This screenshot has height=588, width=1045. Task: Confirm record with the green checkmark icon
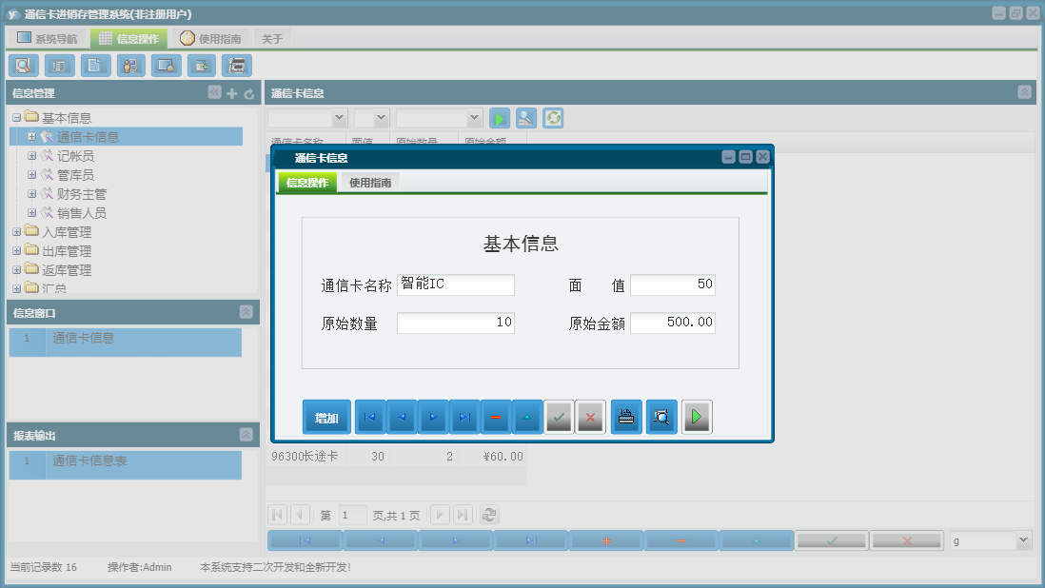point(560,416)
